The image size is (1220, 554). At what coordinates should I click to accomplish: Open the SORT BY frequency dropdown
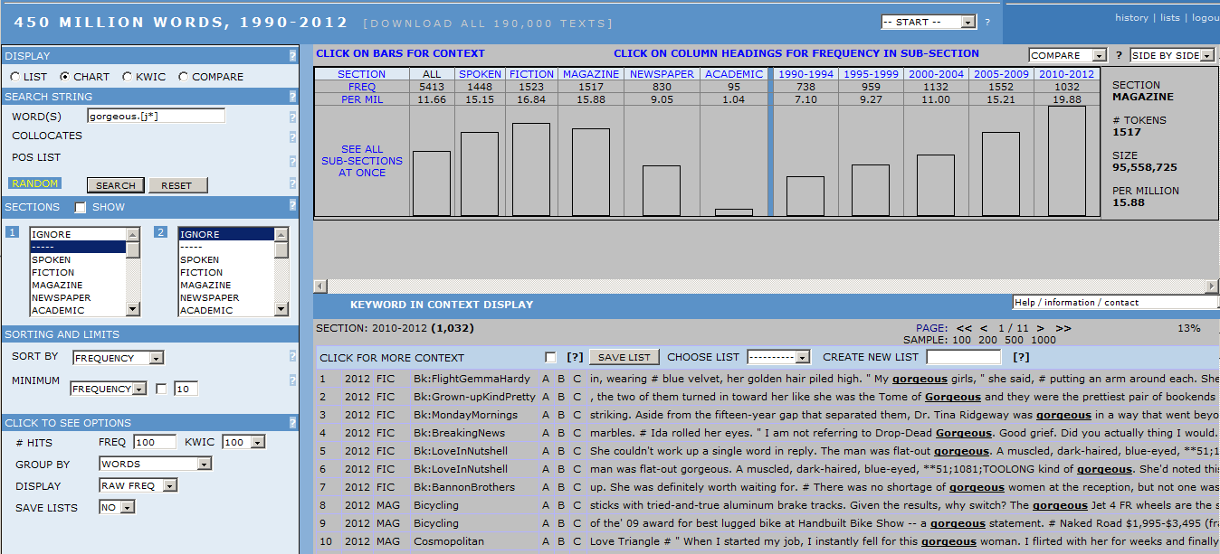(x=118, y=358)
